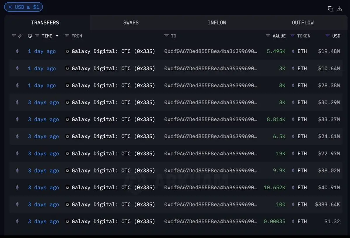Open the FROM column filter
Screen dimensions: 350x238
[x=67, y=36]
